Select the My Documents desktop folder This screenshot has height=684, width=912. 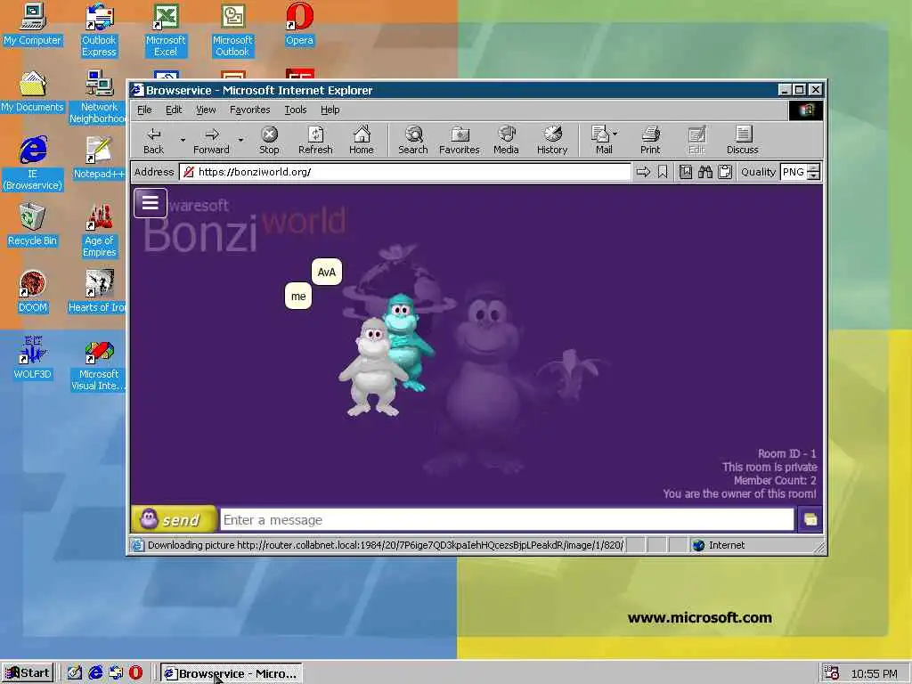coord(33,92)
